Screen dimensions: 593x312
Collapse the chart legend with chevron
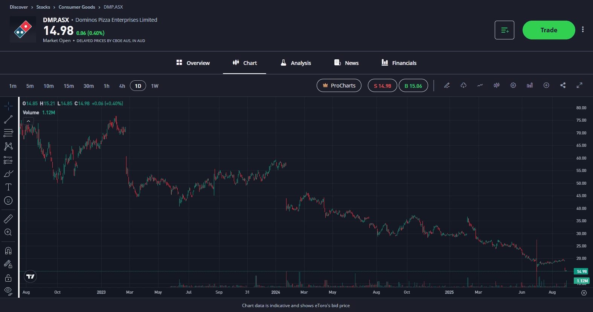pyautogui.click(x=28, y=121)
